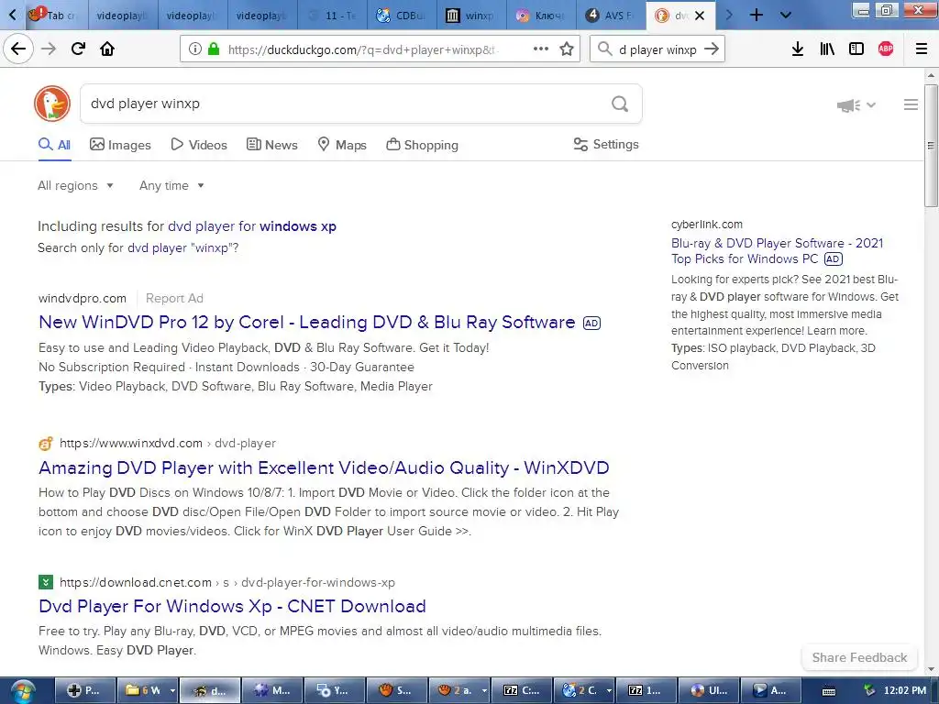
Task: Switch to the Maps results tab
Action: point(342,145)
